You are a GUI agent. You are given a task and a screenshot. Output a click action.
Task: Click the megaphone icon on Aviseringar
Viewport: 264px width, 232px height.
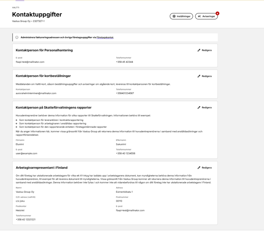coord(199,16)
